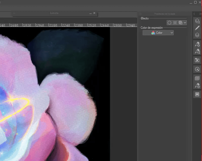The image size is (202, 161).
Task: Open the folder-with-X Material palette icon
Action: point(197,60)
